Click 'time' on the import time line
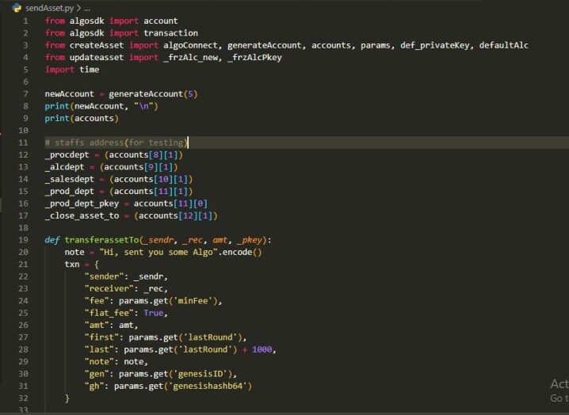 [90, 70]
